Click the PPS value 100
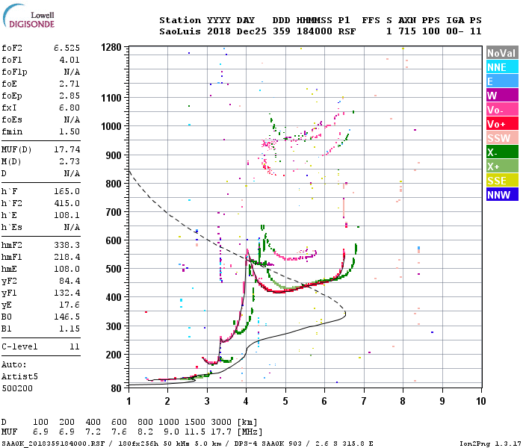Image resolution: width=523 pixels, height=448 pixels. click(x=431, y=31)
